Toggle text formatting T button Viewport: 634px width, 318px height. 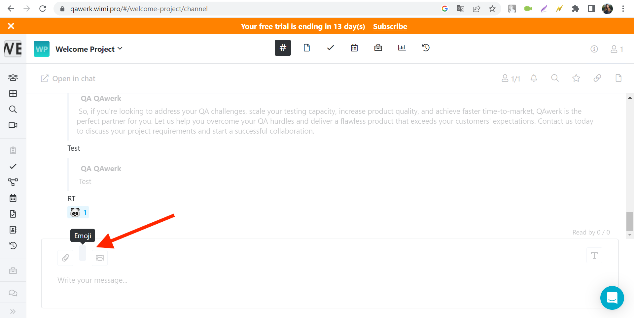pyautogui.click(x=594, y=255)
